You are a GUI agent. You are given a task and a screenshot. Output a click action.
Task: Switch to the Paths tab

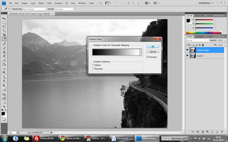click(x=210, y=37)
